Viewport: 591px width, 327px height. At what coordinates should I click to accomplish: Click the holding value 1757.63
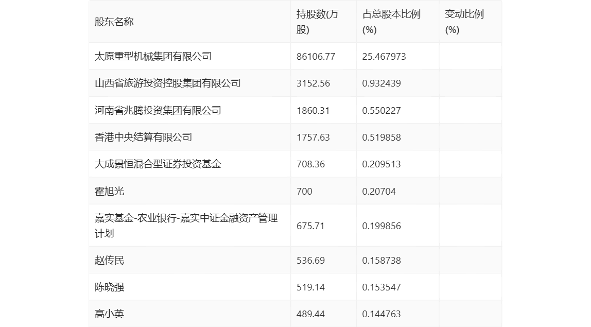(313, 137)
